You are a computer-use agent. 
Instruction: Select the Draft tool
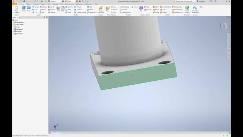(68, 12)
